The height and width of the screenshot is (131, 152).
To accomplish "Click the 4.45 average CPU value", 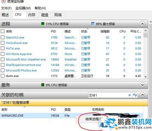I will click(x=138, y=76).
